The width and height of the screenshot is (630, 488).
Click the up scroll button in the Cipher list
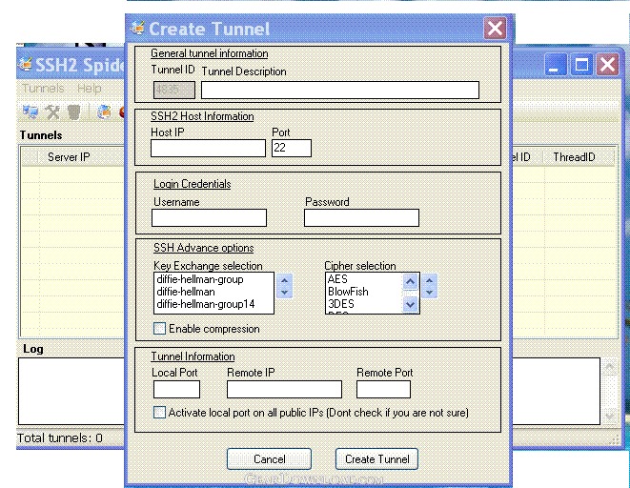pos(410,281)
